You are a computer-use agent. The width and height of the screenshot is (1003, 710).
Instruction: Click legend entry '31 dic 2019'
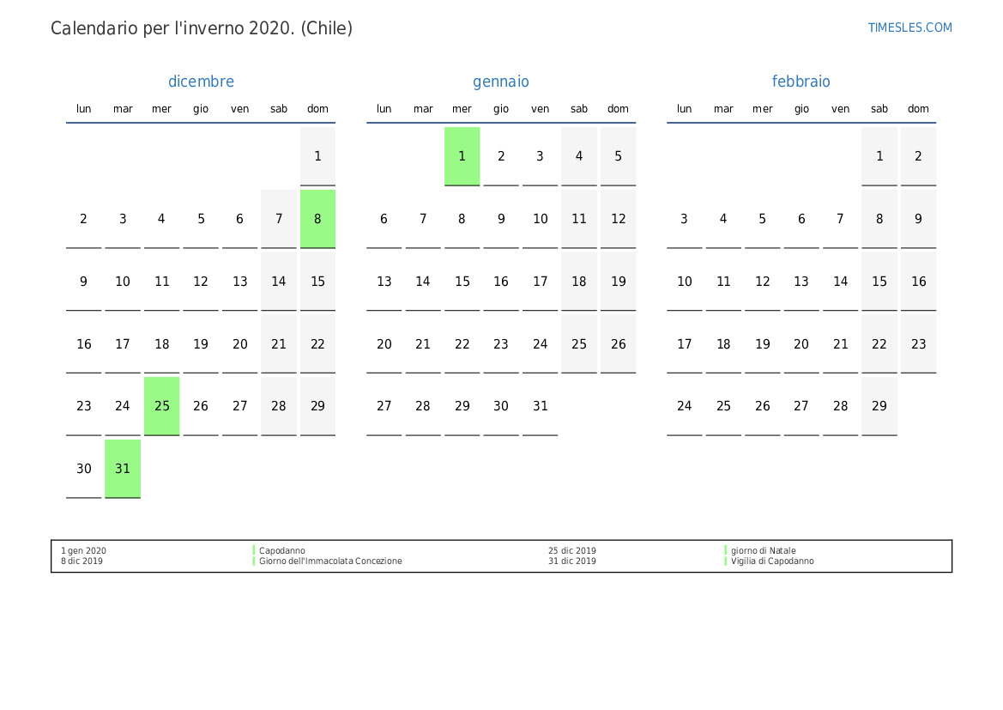(x=572, y=561)
